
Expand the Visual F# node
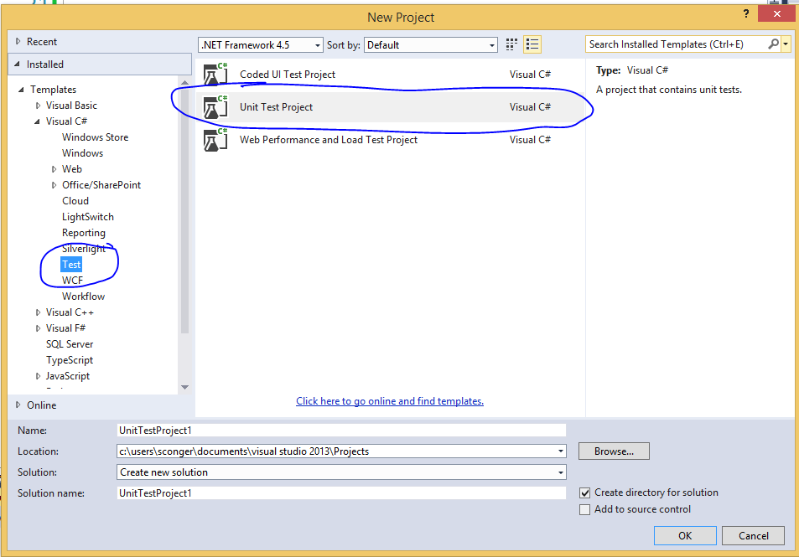(38, 328)
